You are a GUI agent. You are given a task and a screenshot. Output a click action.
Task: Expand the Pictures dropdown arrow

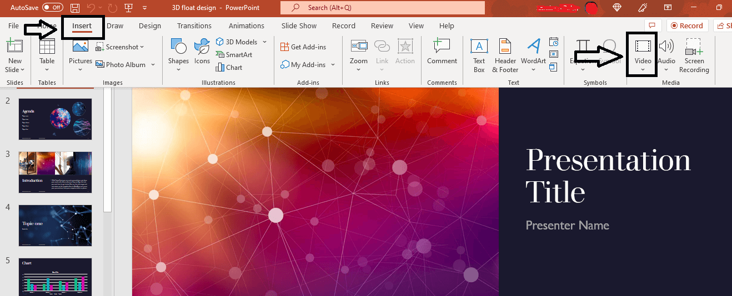pyautogui.click(x=81, y=70)
